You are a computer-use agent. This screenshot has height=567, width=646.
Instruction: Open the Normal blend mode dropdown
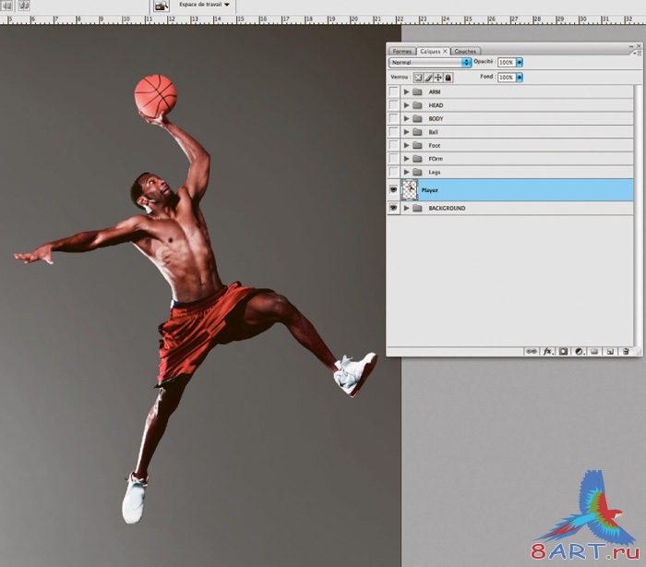[430, 62]
